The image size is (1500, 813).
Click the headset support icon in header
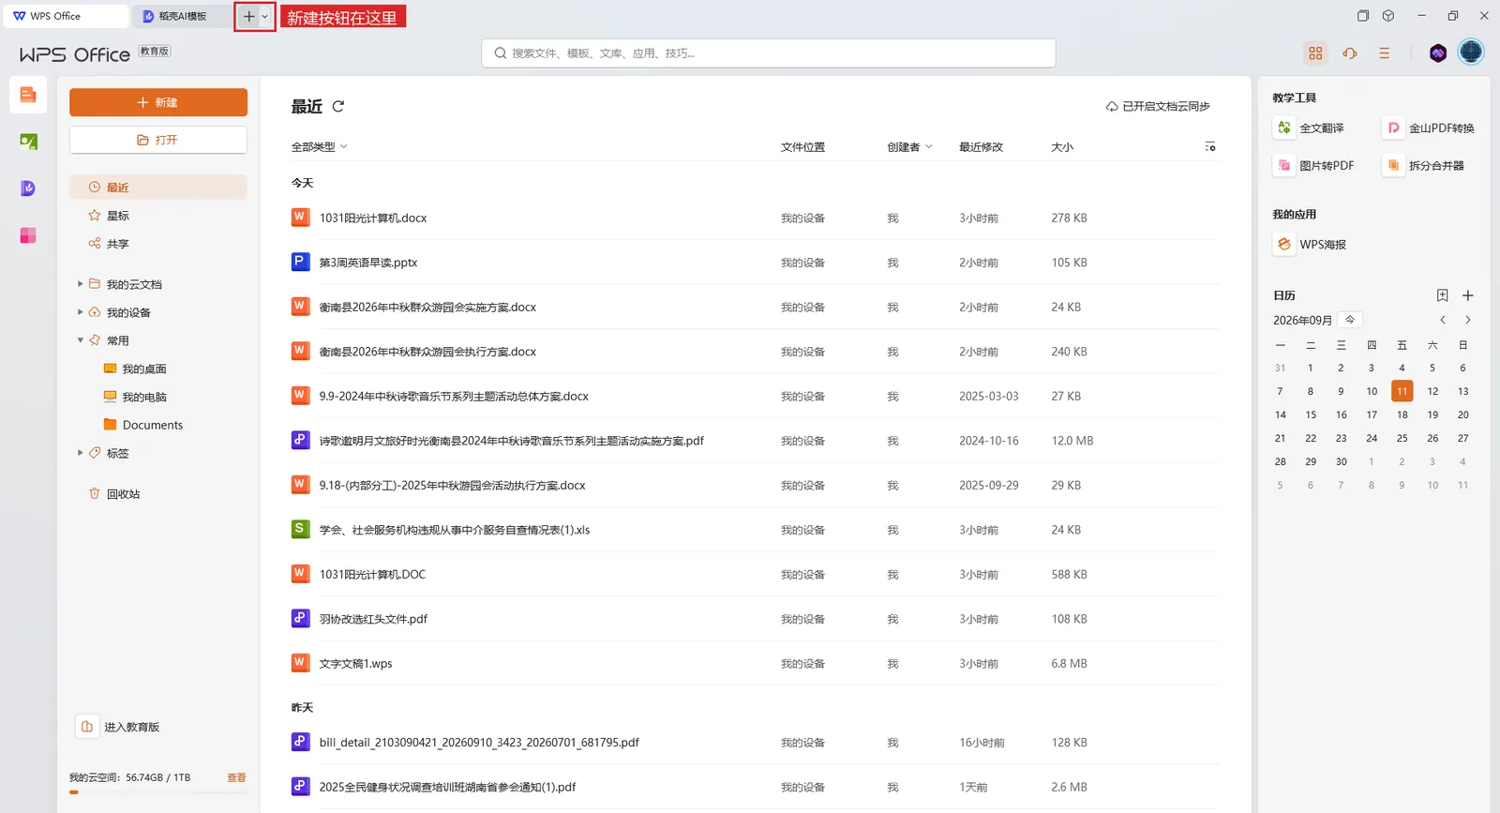click(x=1350, y=53)
